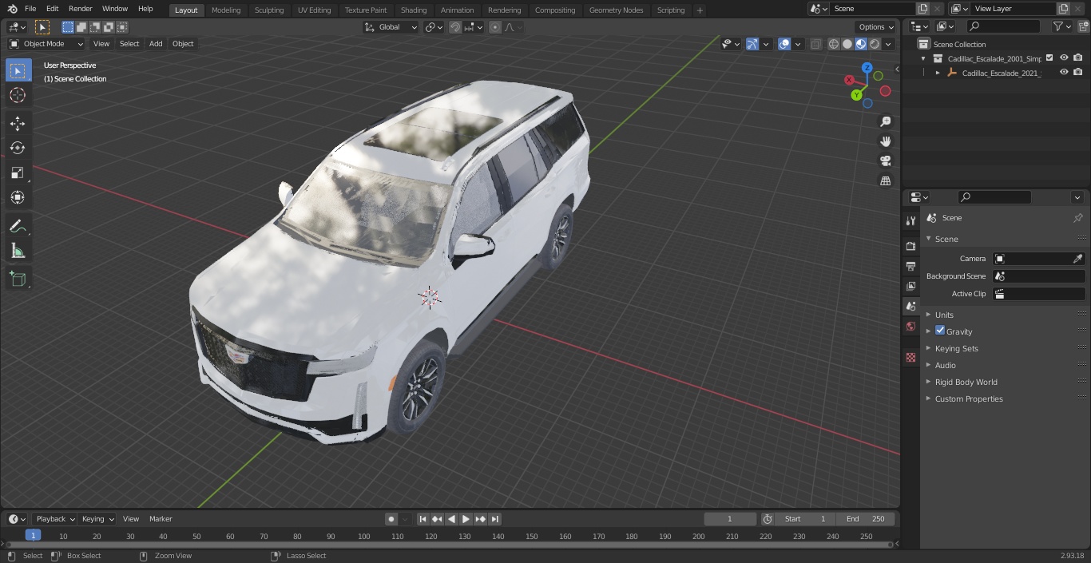
Task: Open the Options dropdown
Action: pyautogui.click(x=876, y=27)
